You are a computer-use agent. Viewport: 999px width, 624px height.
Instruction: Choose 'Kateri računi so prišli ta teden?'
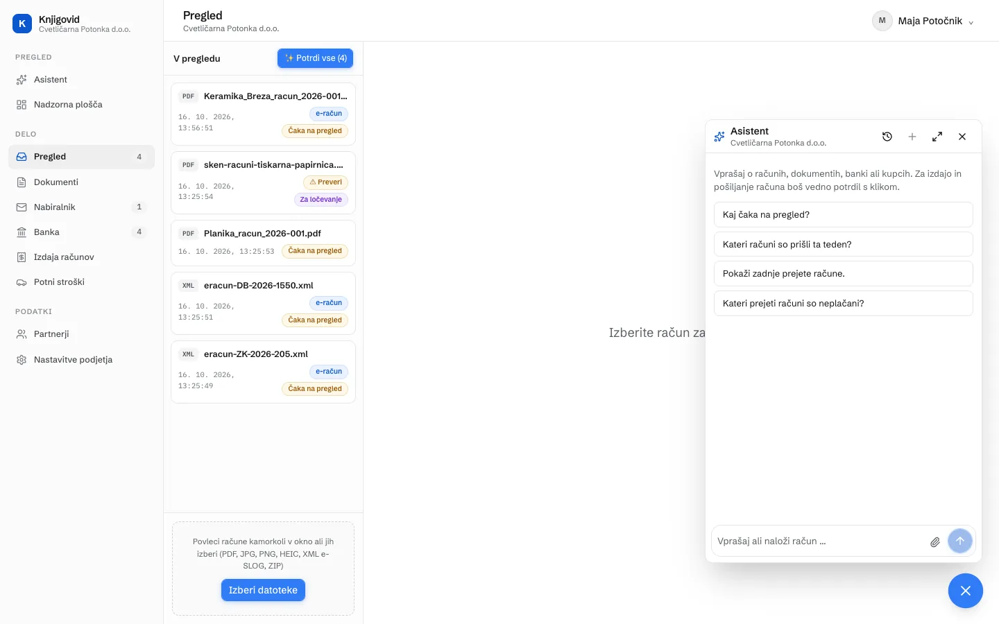(844, 245)
